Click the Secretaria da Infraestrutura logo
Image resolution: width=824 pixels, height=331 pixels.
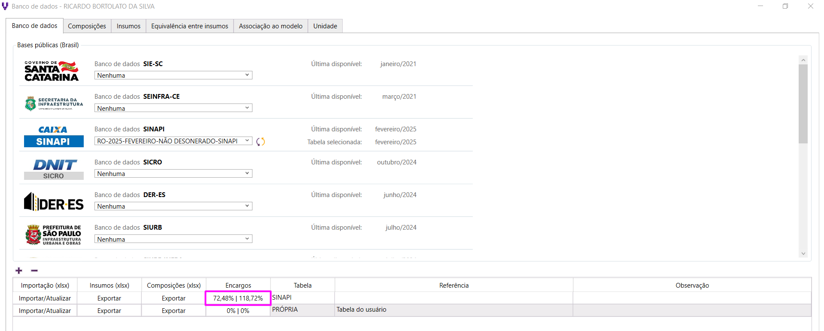point(54,103)
